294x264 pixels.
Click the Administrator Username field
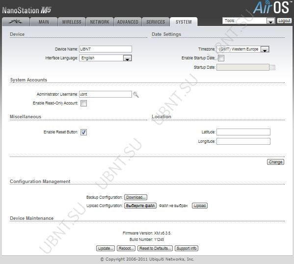pos(106,94)
